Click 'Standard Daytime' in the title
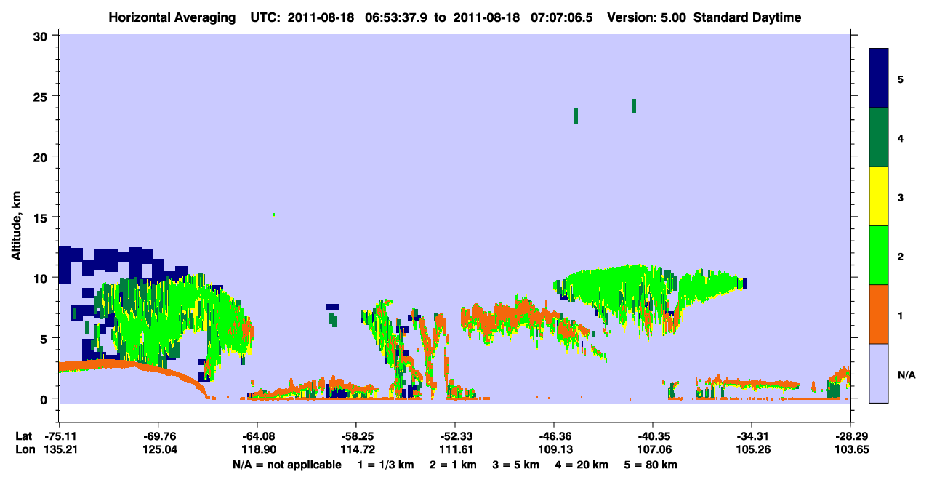The width and height of the screenshot is (945, 485). pos(747,17)
